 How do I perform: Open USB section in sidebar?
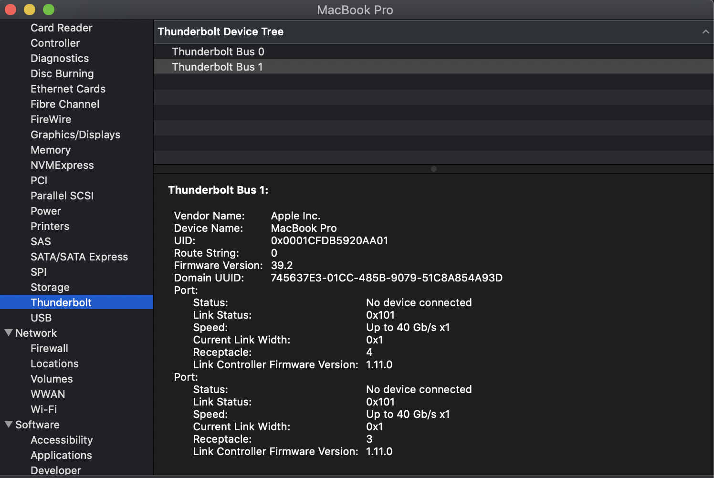click(x=41, y=318)
